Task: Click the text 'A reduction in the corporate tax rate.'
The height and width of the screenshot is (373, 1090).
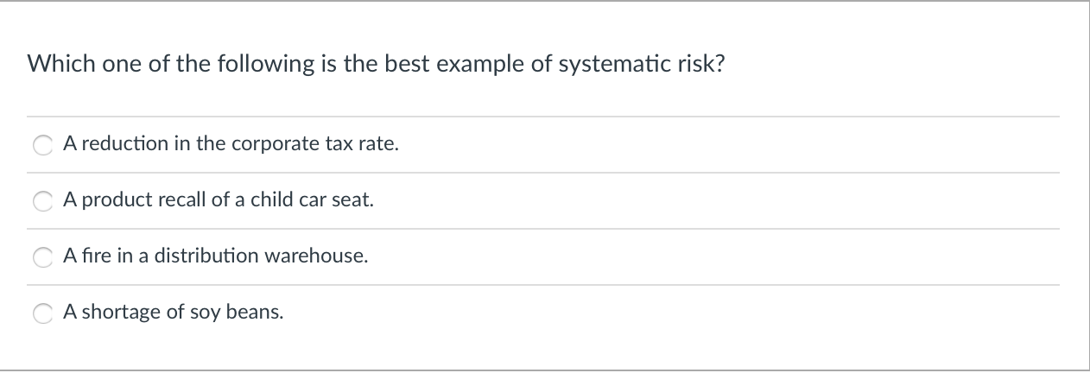Action: tap(231, 144)
